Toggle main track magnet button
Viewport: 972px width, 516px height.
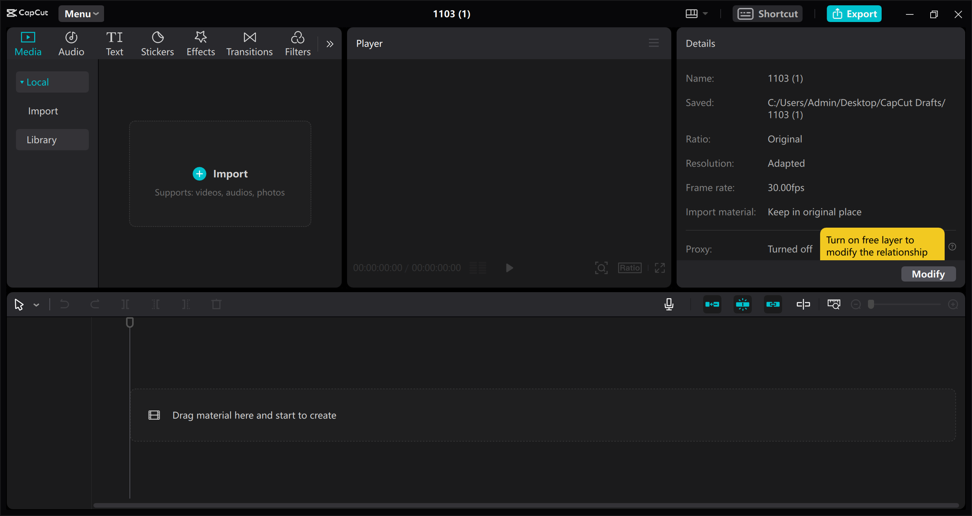point(712,304)
